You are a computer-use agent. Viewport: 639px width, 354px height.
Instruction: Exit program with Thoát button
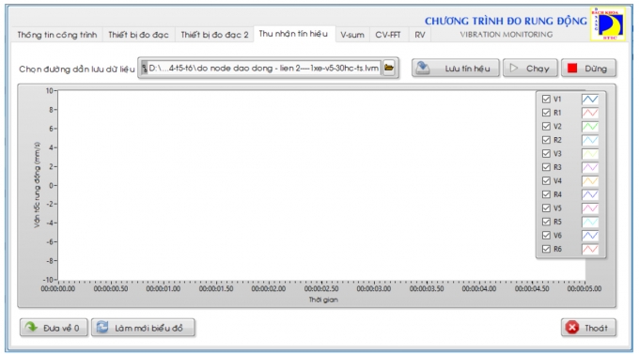[588, 328]
